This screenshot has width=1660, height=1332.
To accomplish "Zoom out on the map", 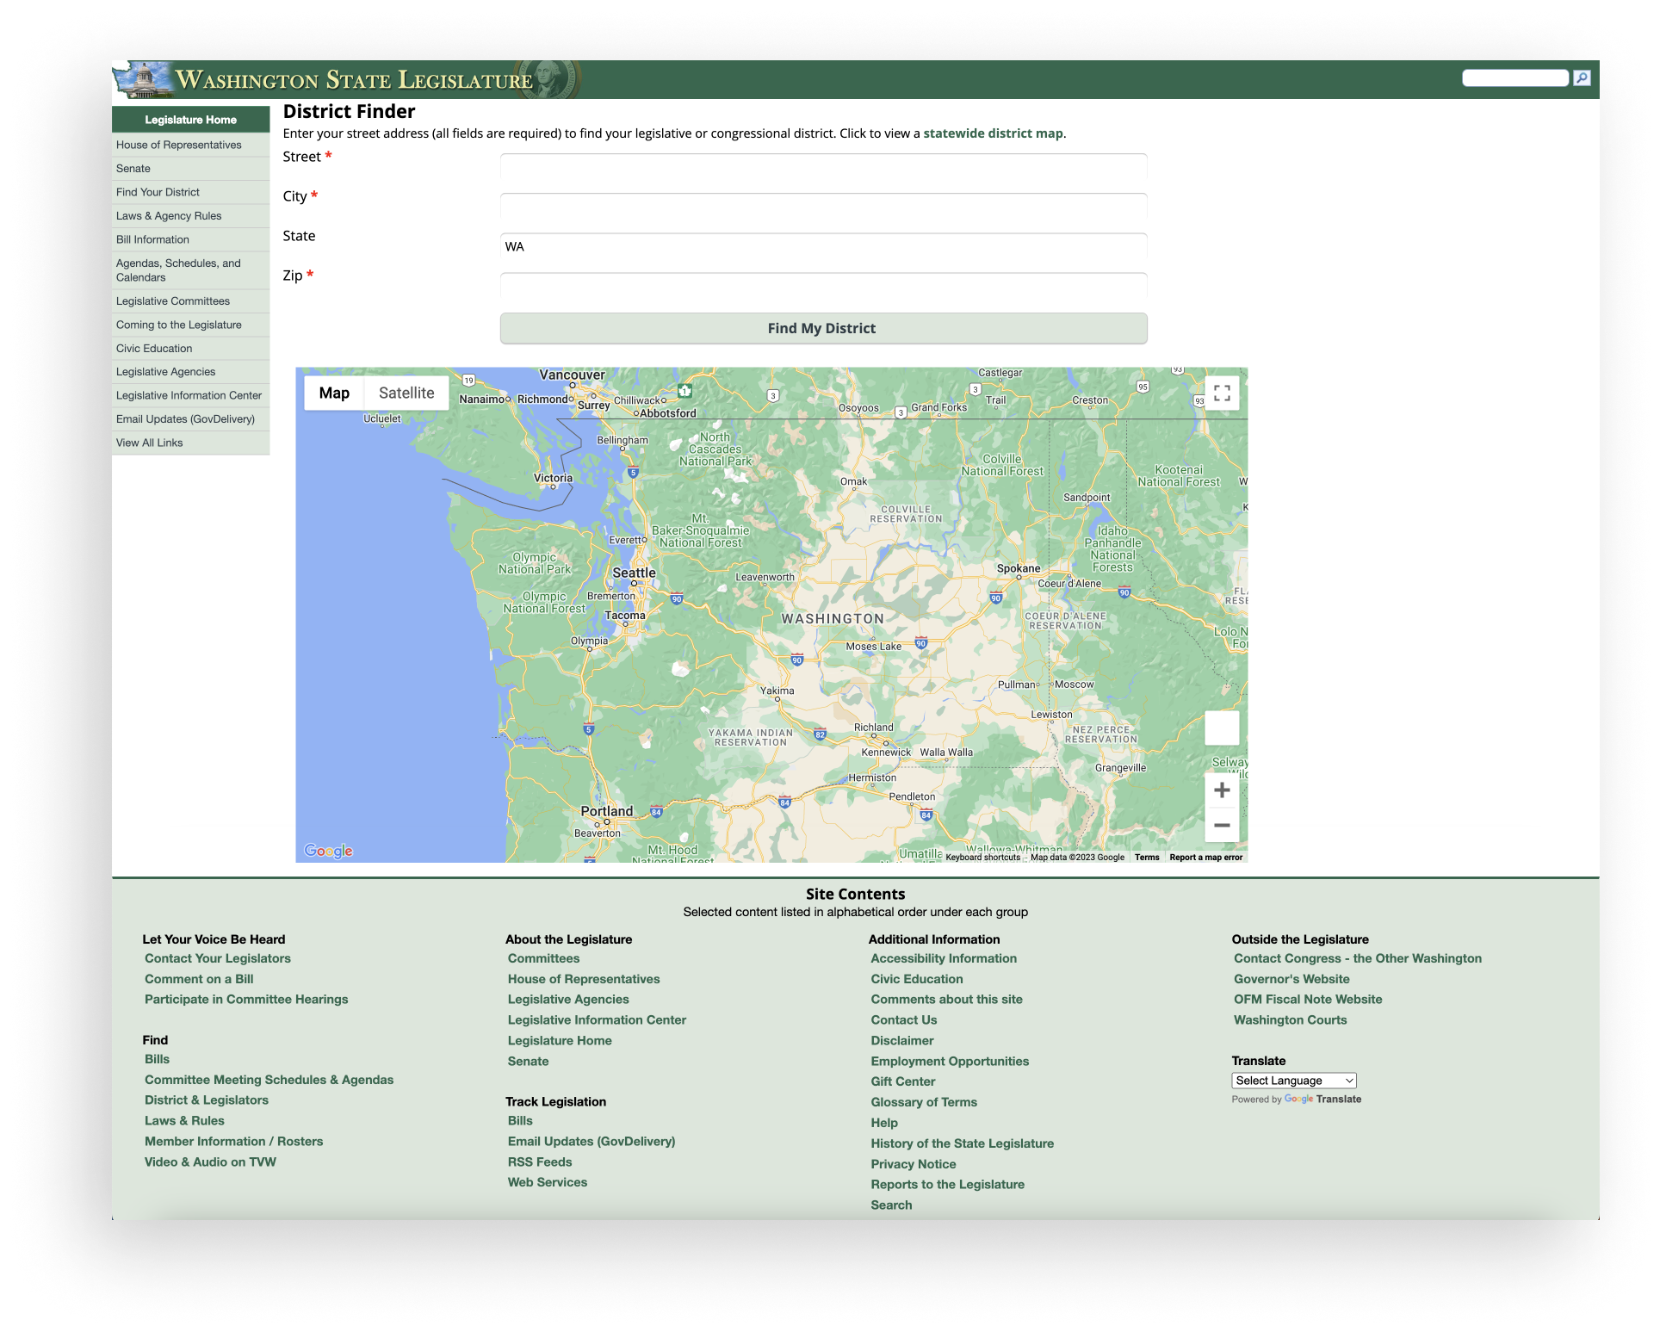I will (x=1221, y=825).
